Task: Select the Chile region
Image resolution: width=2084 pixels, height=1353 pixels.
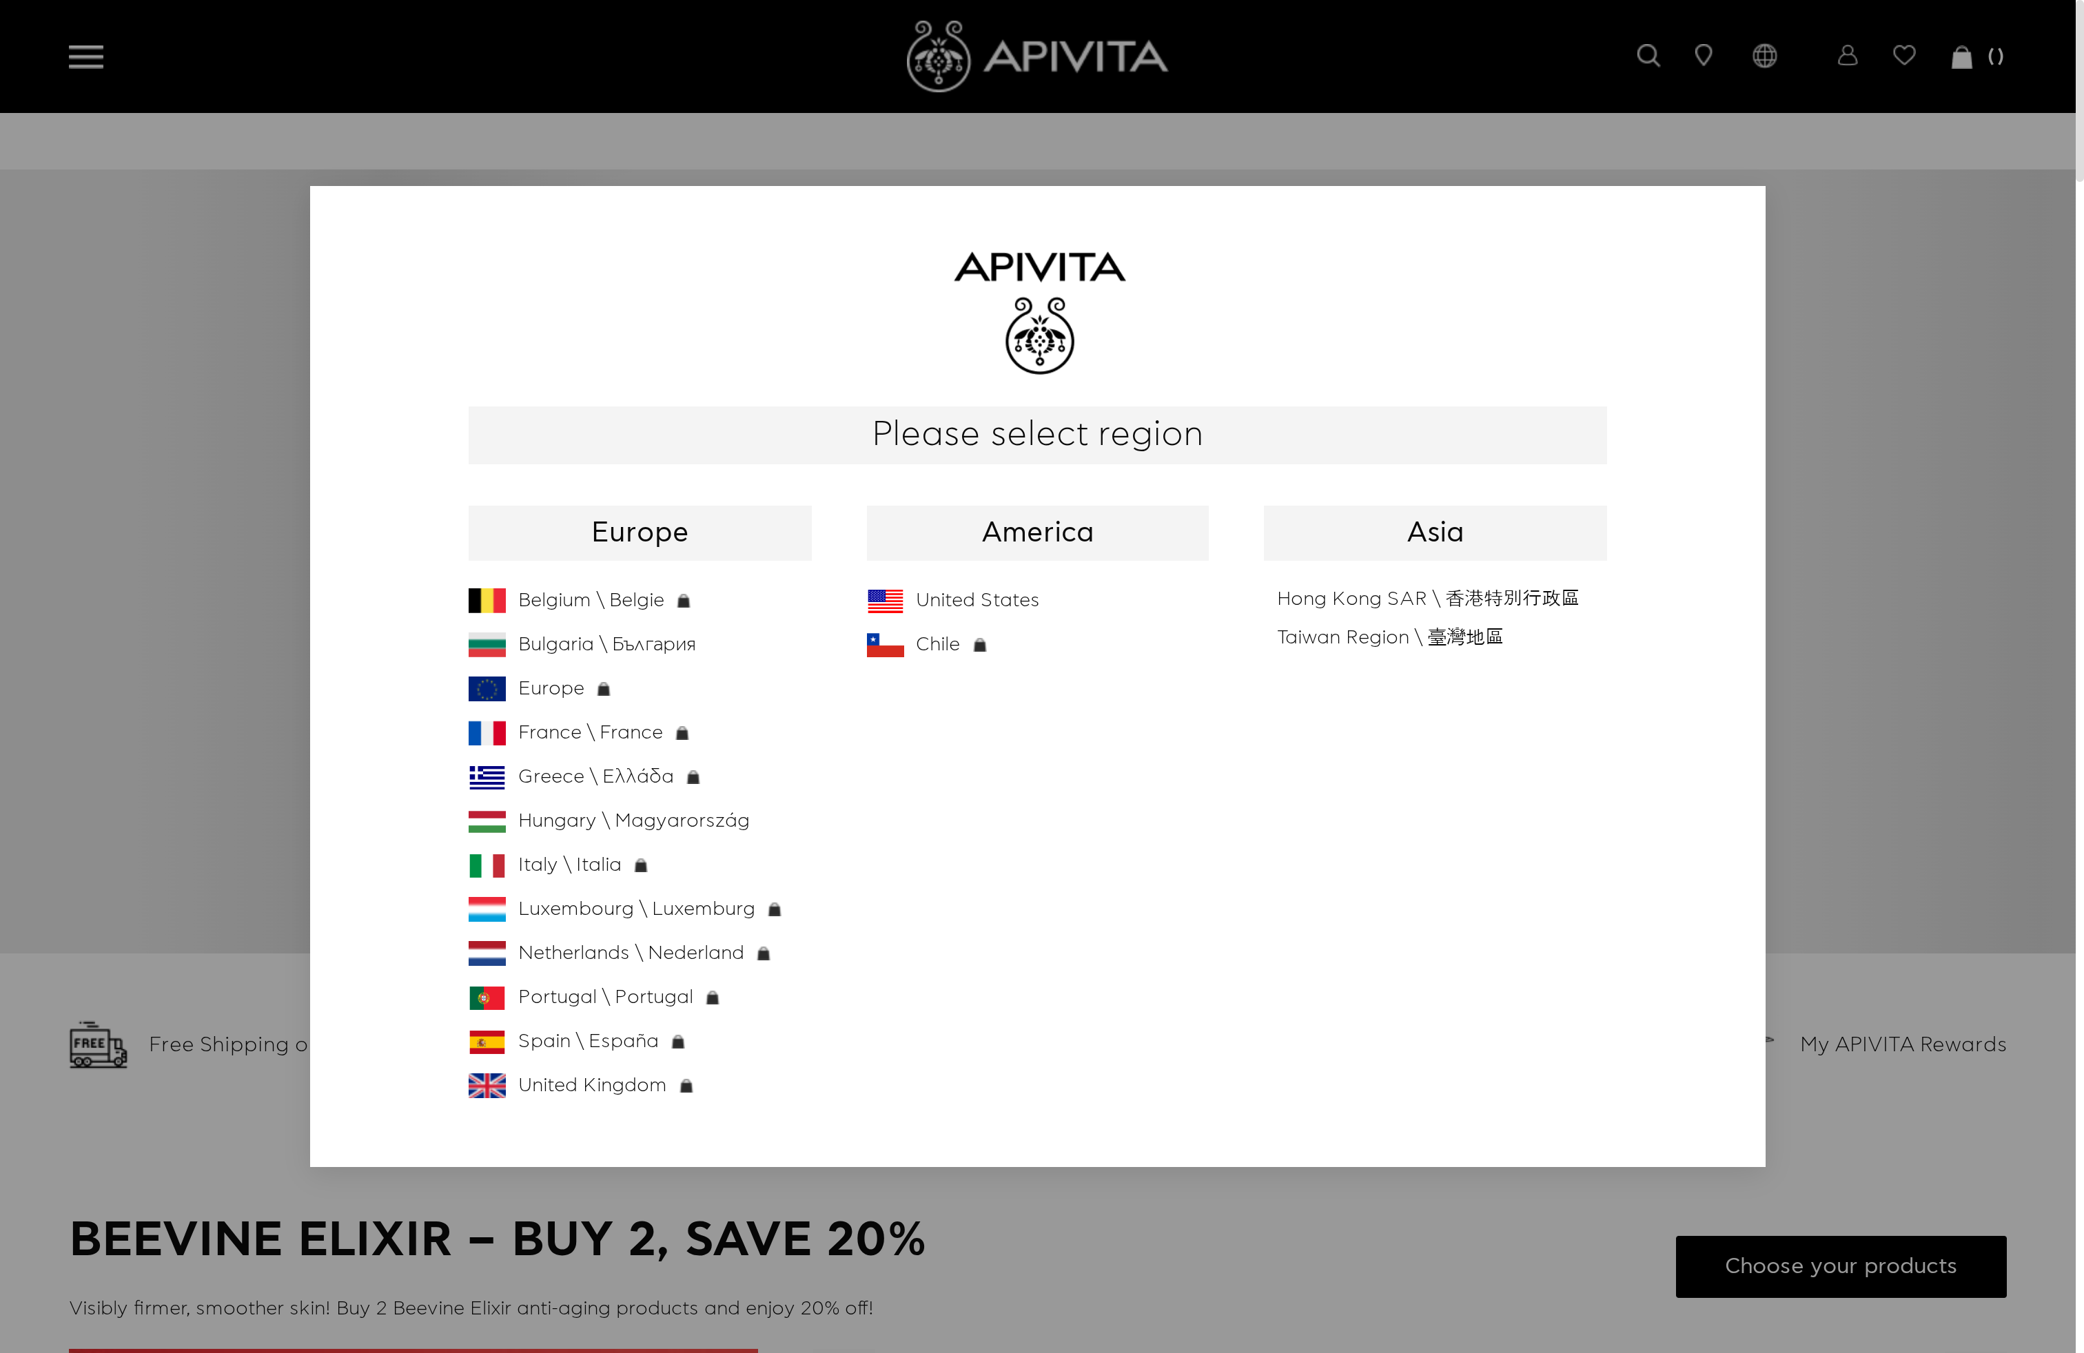Action: [937, 644]
